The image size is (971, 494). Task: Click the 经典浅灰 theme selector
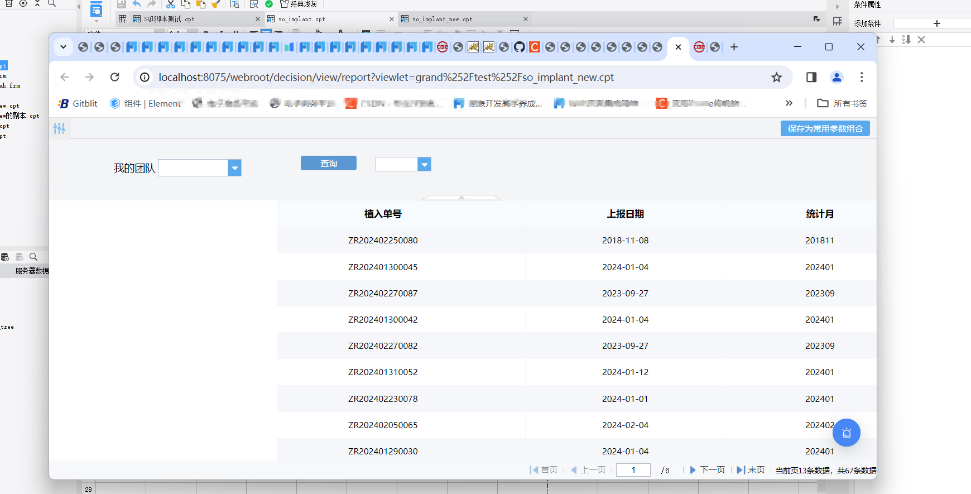pos(299,4)
